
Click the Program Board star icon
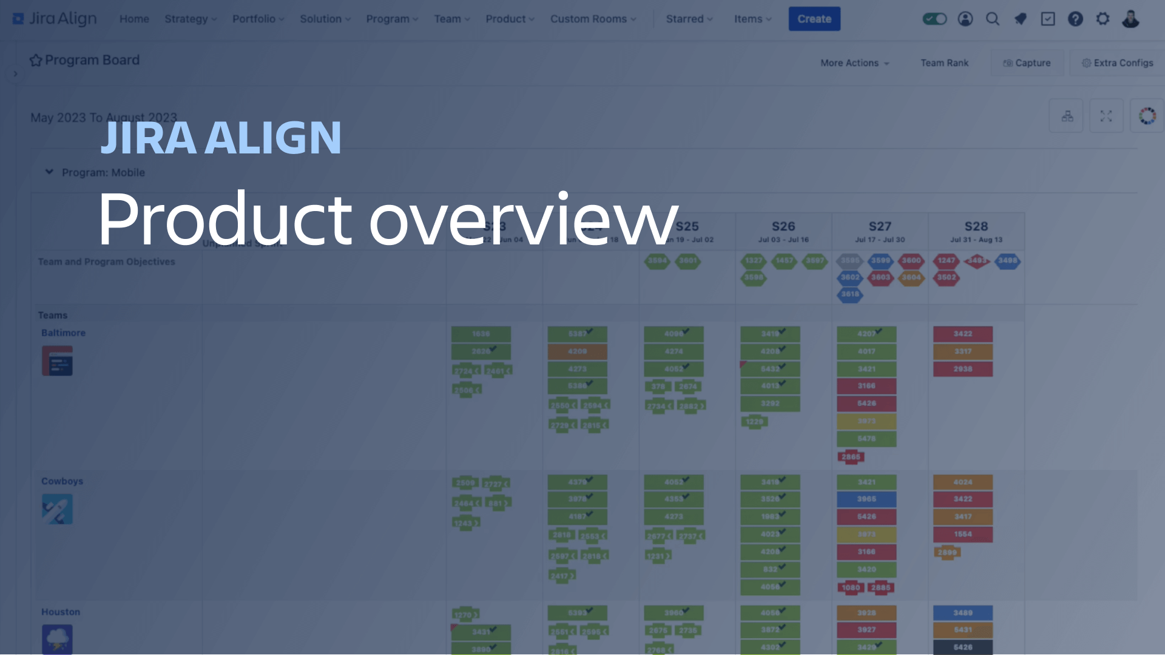point(35,59)
